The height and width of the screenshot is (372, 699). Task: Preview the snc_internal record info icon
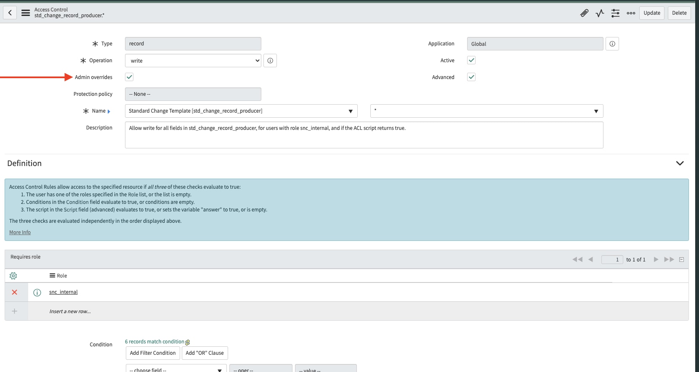[37, 293]
